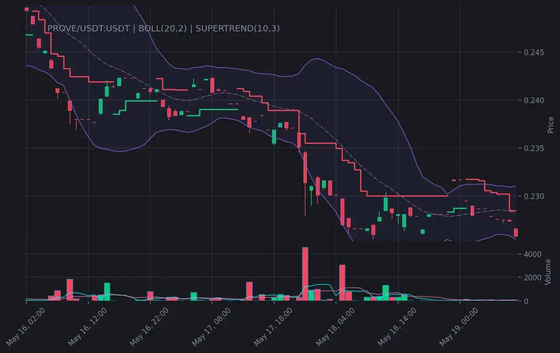Click the May 17, 18:00 time label
Image resolution: width=560 pixels, height=353 pixels.
click(x=273, y=326)
